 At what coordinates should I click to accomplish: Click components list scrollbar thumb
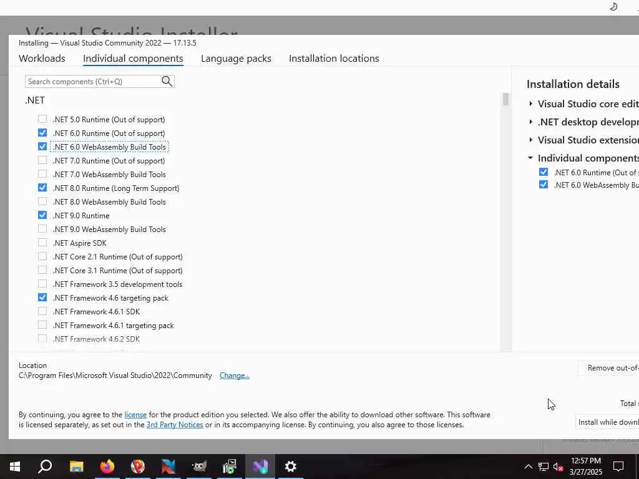pyautogui.click(x=505, y=99)
